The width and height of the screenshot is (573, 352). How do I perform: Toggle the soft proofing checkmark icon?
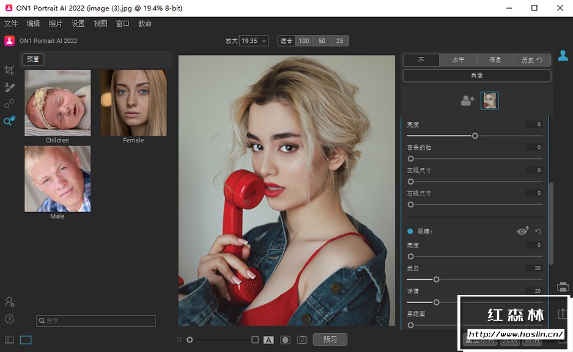(302, 340)
